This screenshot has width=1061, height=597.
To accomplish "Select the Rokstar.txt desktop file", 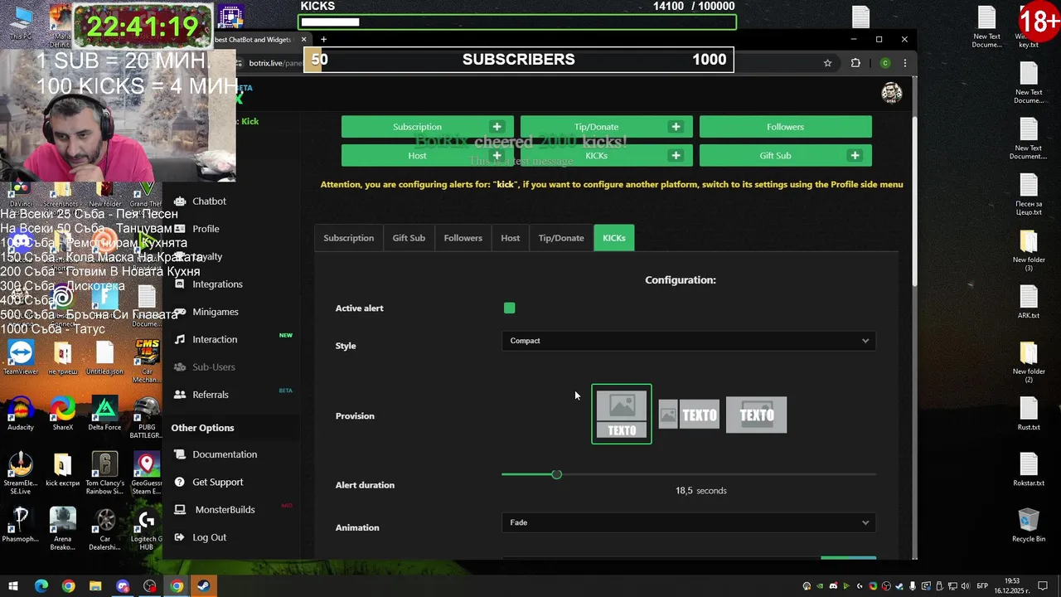I will point(1029,469).
